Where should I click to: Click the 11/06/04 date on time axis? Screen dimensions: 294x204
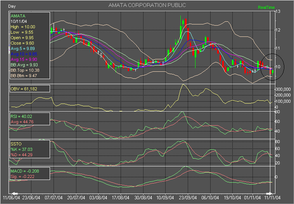click(11, 198)
